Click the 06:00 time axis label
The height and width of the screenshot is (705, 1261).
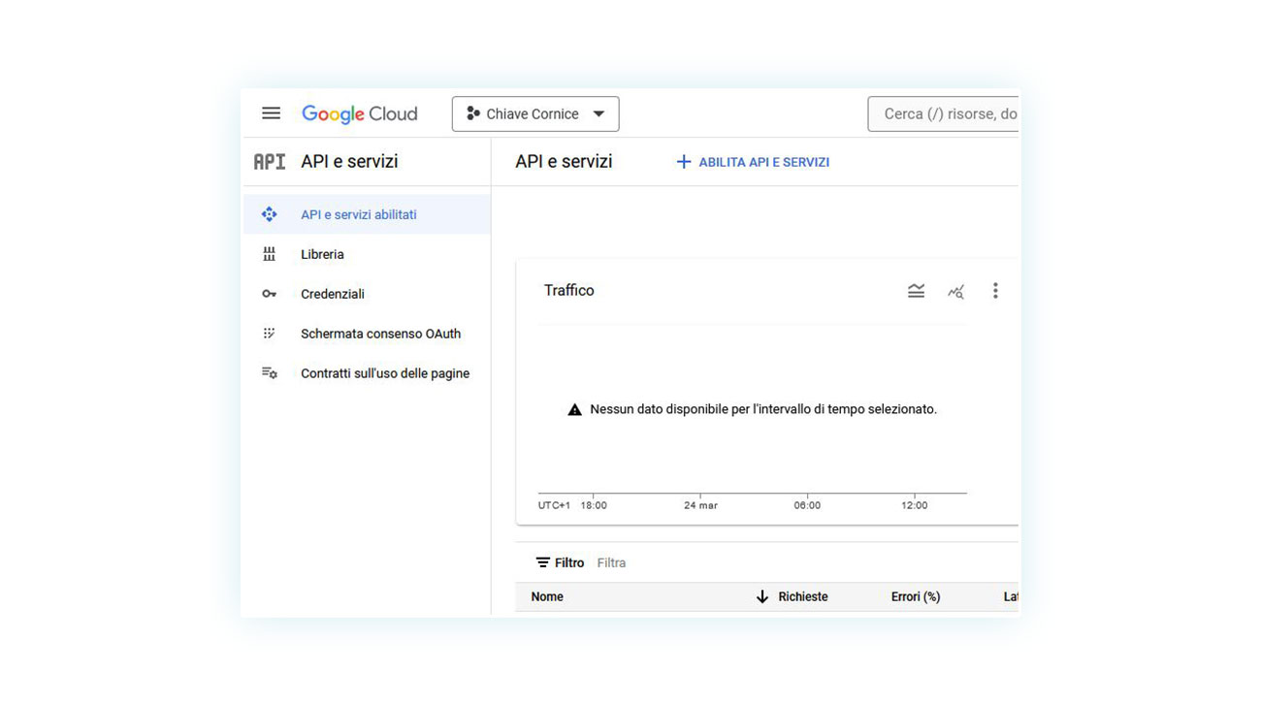[x=807, y=505]
